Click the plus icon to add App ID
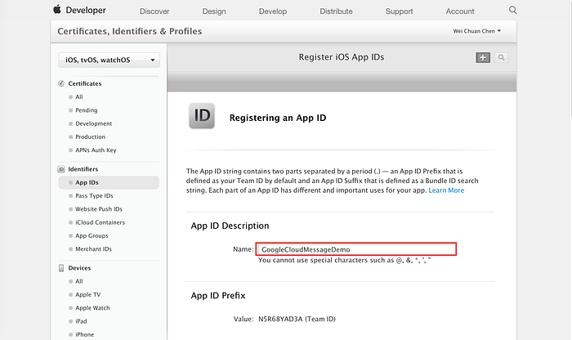The height and width of the screenshot is (340, 572). 483,57
